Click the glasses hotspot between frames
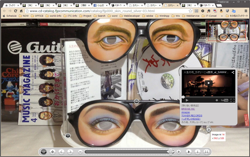 coord(136,101)
